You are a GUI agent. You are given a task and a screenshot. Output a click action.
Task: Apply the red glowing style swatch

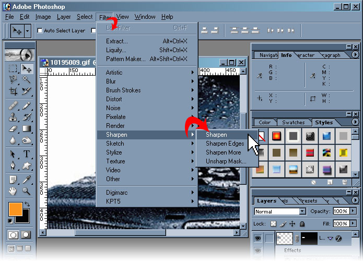tap(276, 136)
